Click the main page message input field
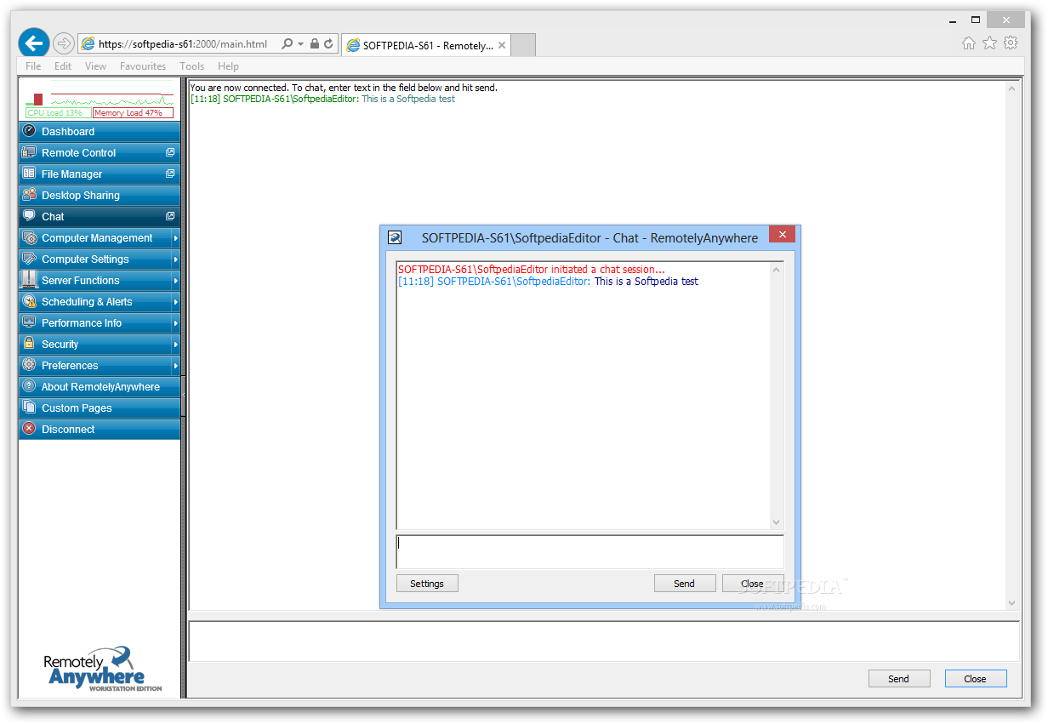Viewport: 1048px width, 724px height. 603,641
